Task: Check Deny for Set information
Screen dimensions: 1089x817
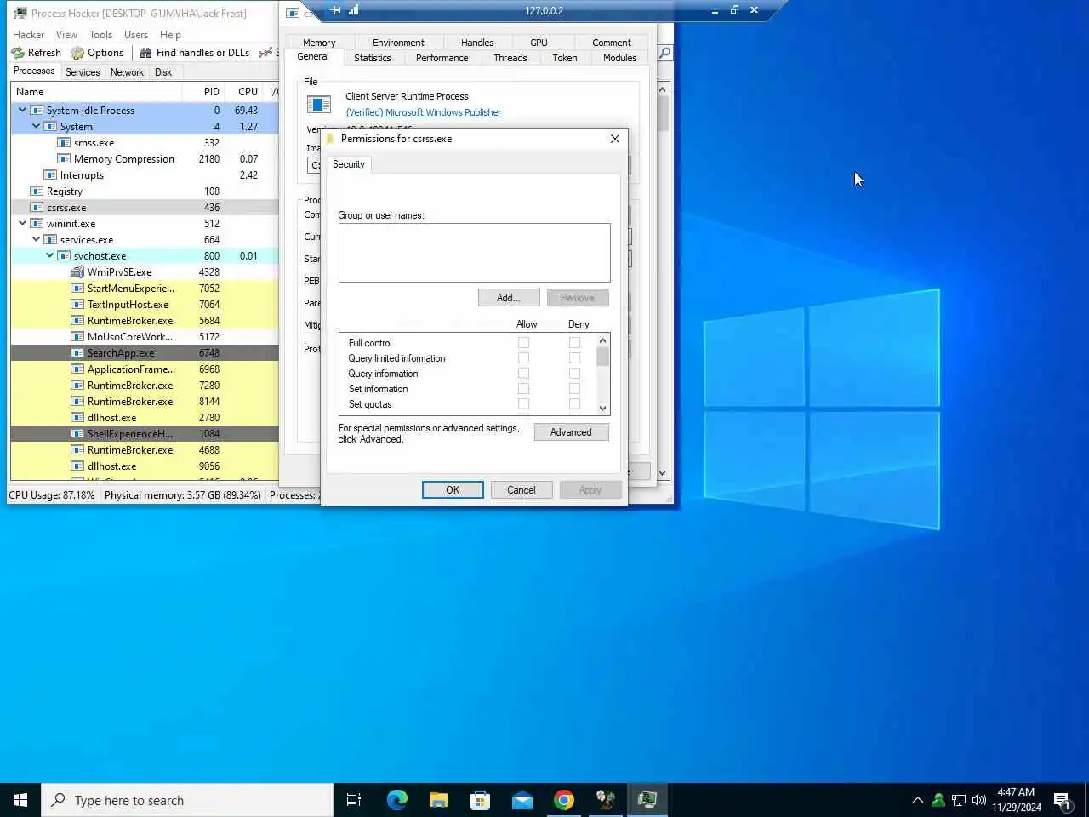Action: click(574, 389)
